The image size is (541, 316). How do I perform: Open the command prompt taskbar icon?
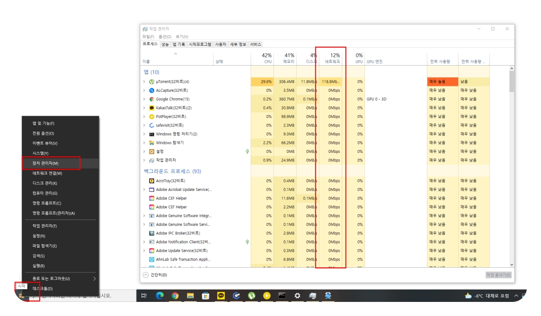point(282,296)
